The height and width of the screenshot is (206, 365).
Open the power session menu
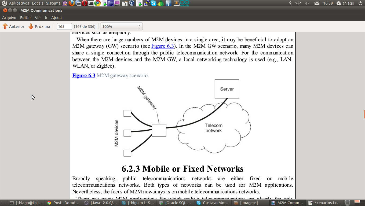tap(360, 3)
